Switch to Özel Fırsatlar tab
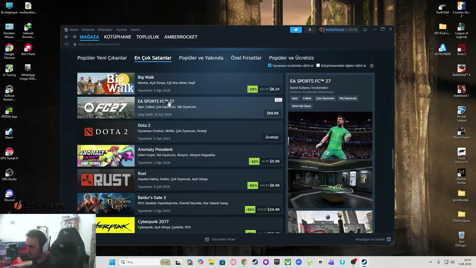Screen dimensions: 476x268 click(246, 58)
